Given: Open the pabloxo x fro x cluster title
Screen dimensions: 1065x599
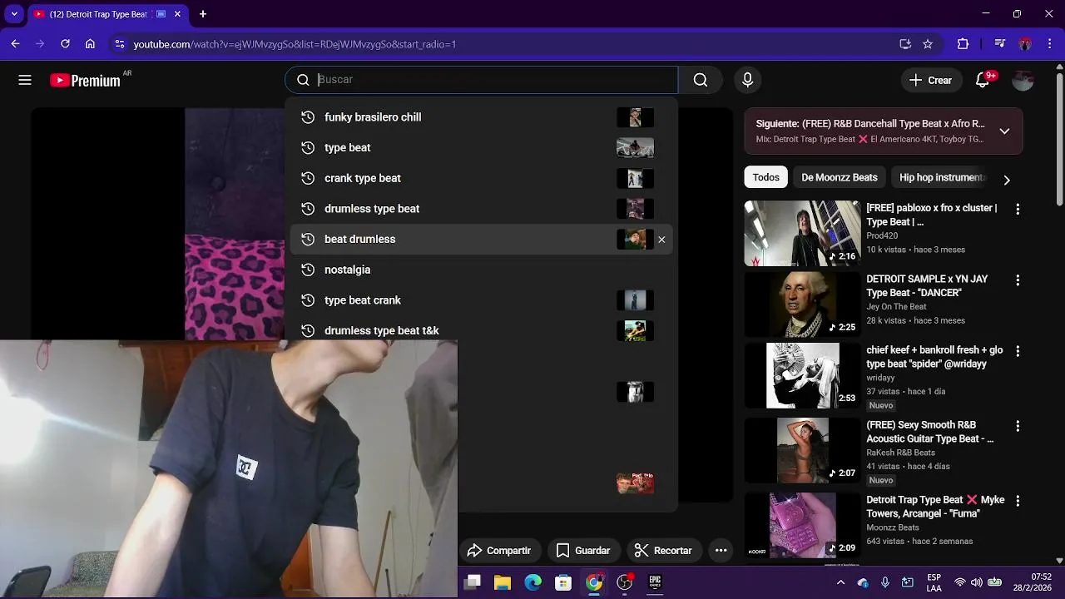Looking at the screenshot, I should 932,215.
